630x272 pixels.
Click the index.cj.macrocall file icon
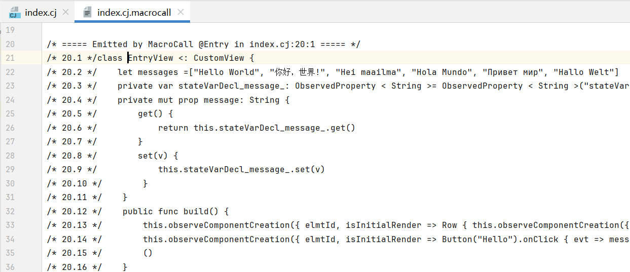[88, 13]
